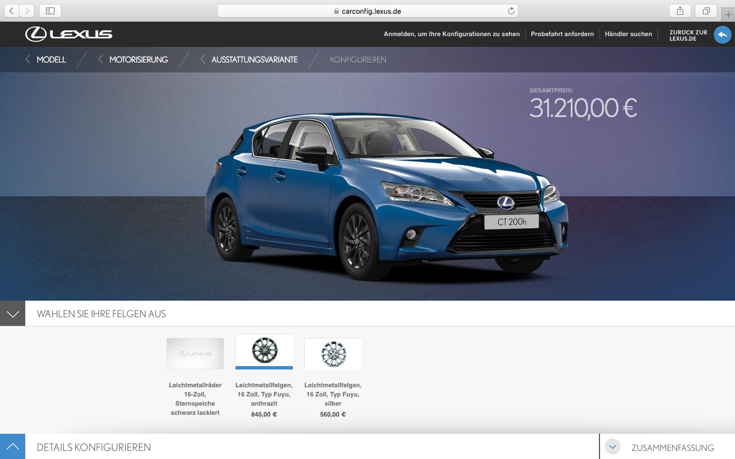The width and height of the screenshot is (735, 459).
Task: Click the Lexus logo
Action: coord(69,34)
